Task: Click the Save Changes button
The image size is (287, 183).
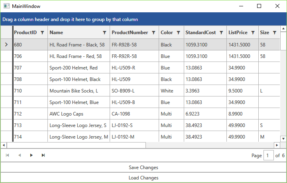Action: 143,168
